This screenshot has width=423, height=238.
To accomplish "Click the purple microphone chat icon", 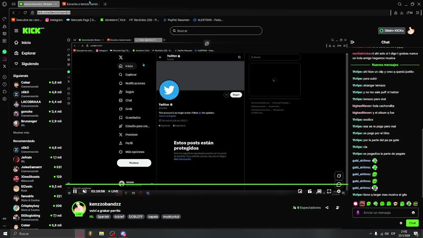I will click(x=358, y=213).
